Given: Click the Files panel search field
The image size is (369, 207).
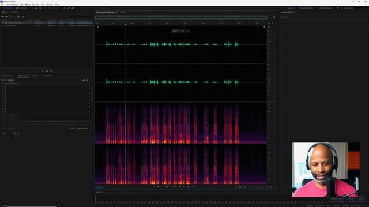Looking at the screenshot, I should [x=79, y=17].
